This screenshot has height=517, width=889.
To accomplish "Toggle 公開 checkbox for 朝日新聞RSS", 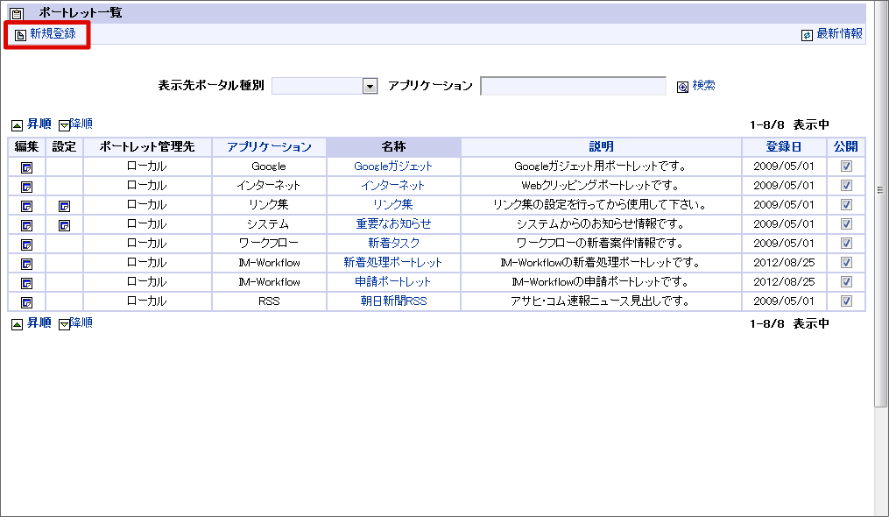I will 846,301.
